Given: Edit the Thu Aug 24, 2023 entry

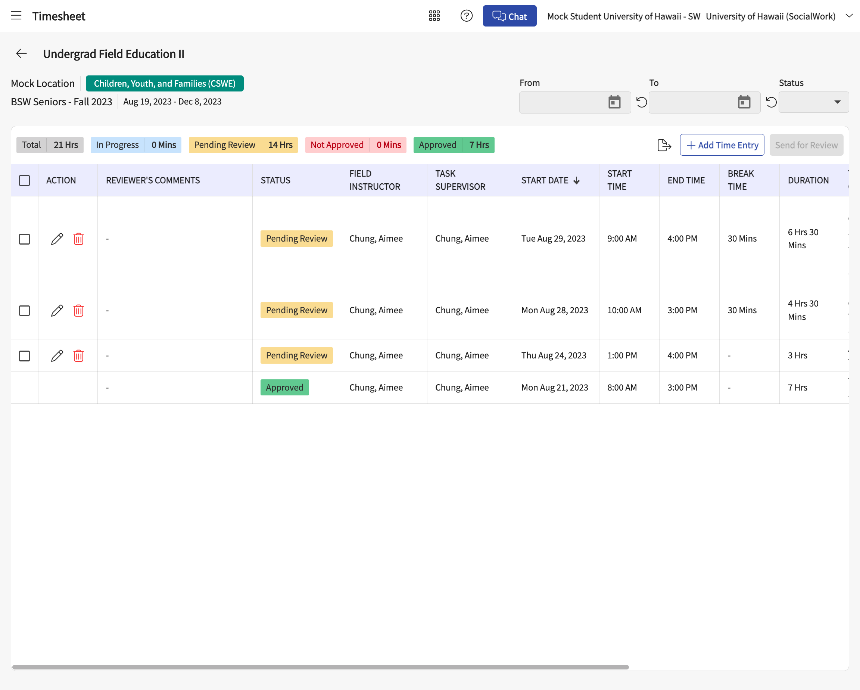Looking at the screenshot, I should click(57, 355).
